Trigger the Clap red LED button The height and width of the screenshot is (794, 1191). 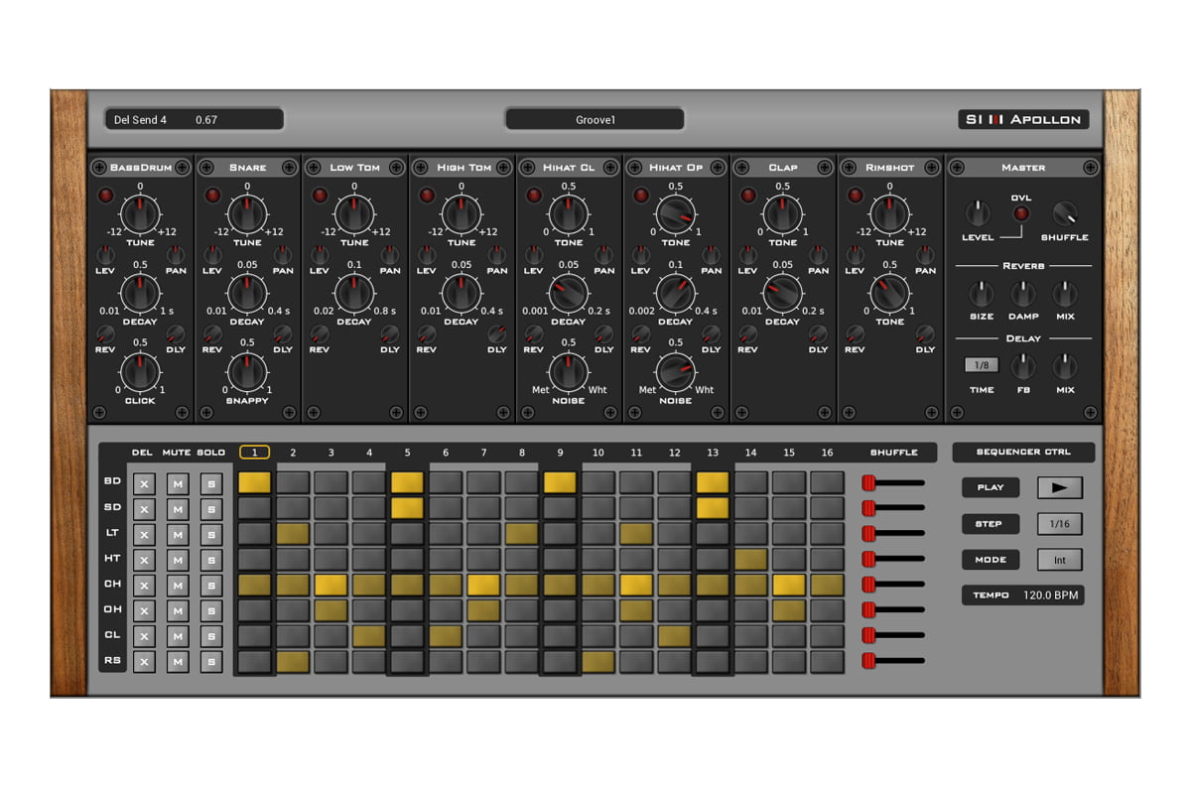coord(749,196)
